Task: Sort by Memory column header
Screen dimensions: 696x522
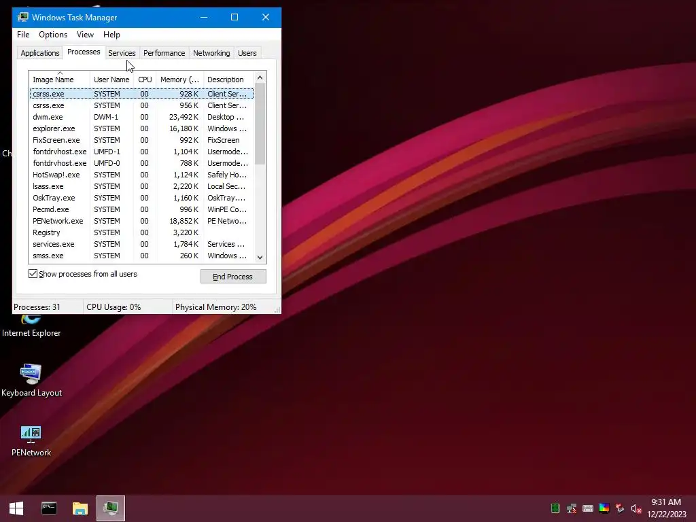Action: [x=179, y=80]
